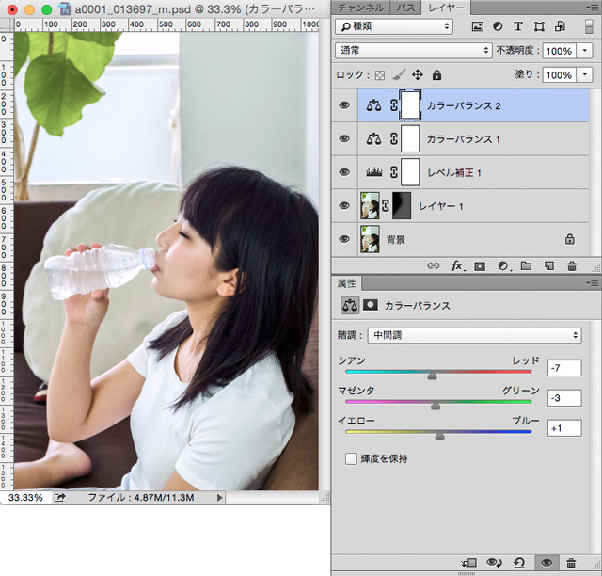This screenshot has height=576, width=602.
Task: Expand the 不透明度 opacity dropdown arrow
Action: pos(586,50)
